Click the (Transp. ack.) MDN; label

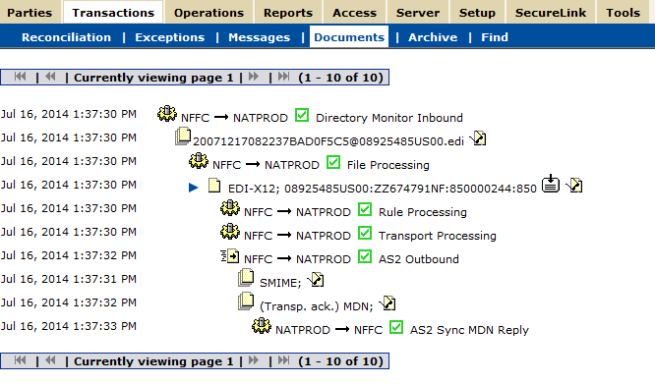pos(317,306)
